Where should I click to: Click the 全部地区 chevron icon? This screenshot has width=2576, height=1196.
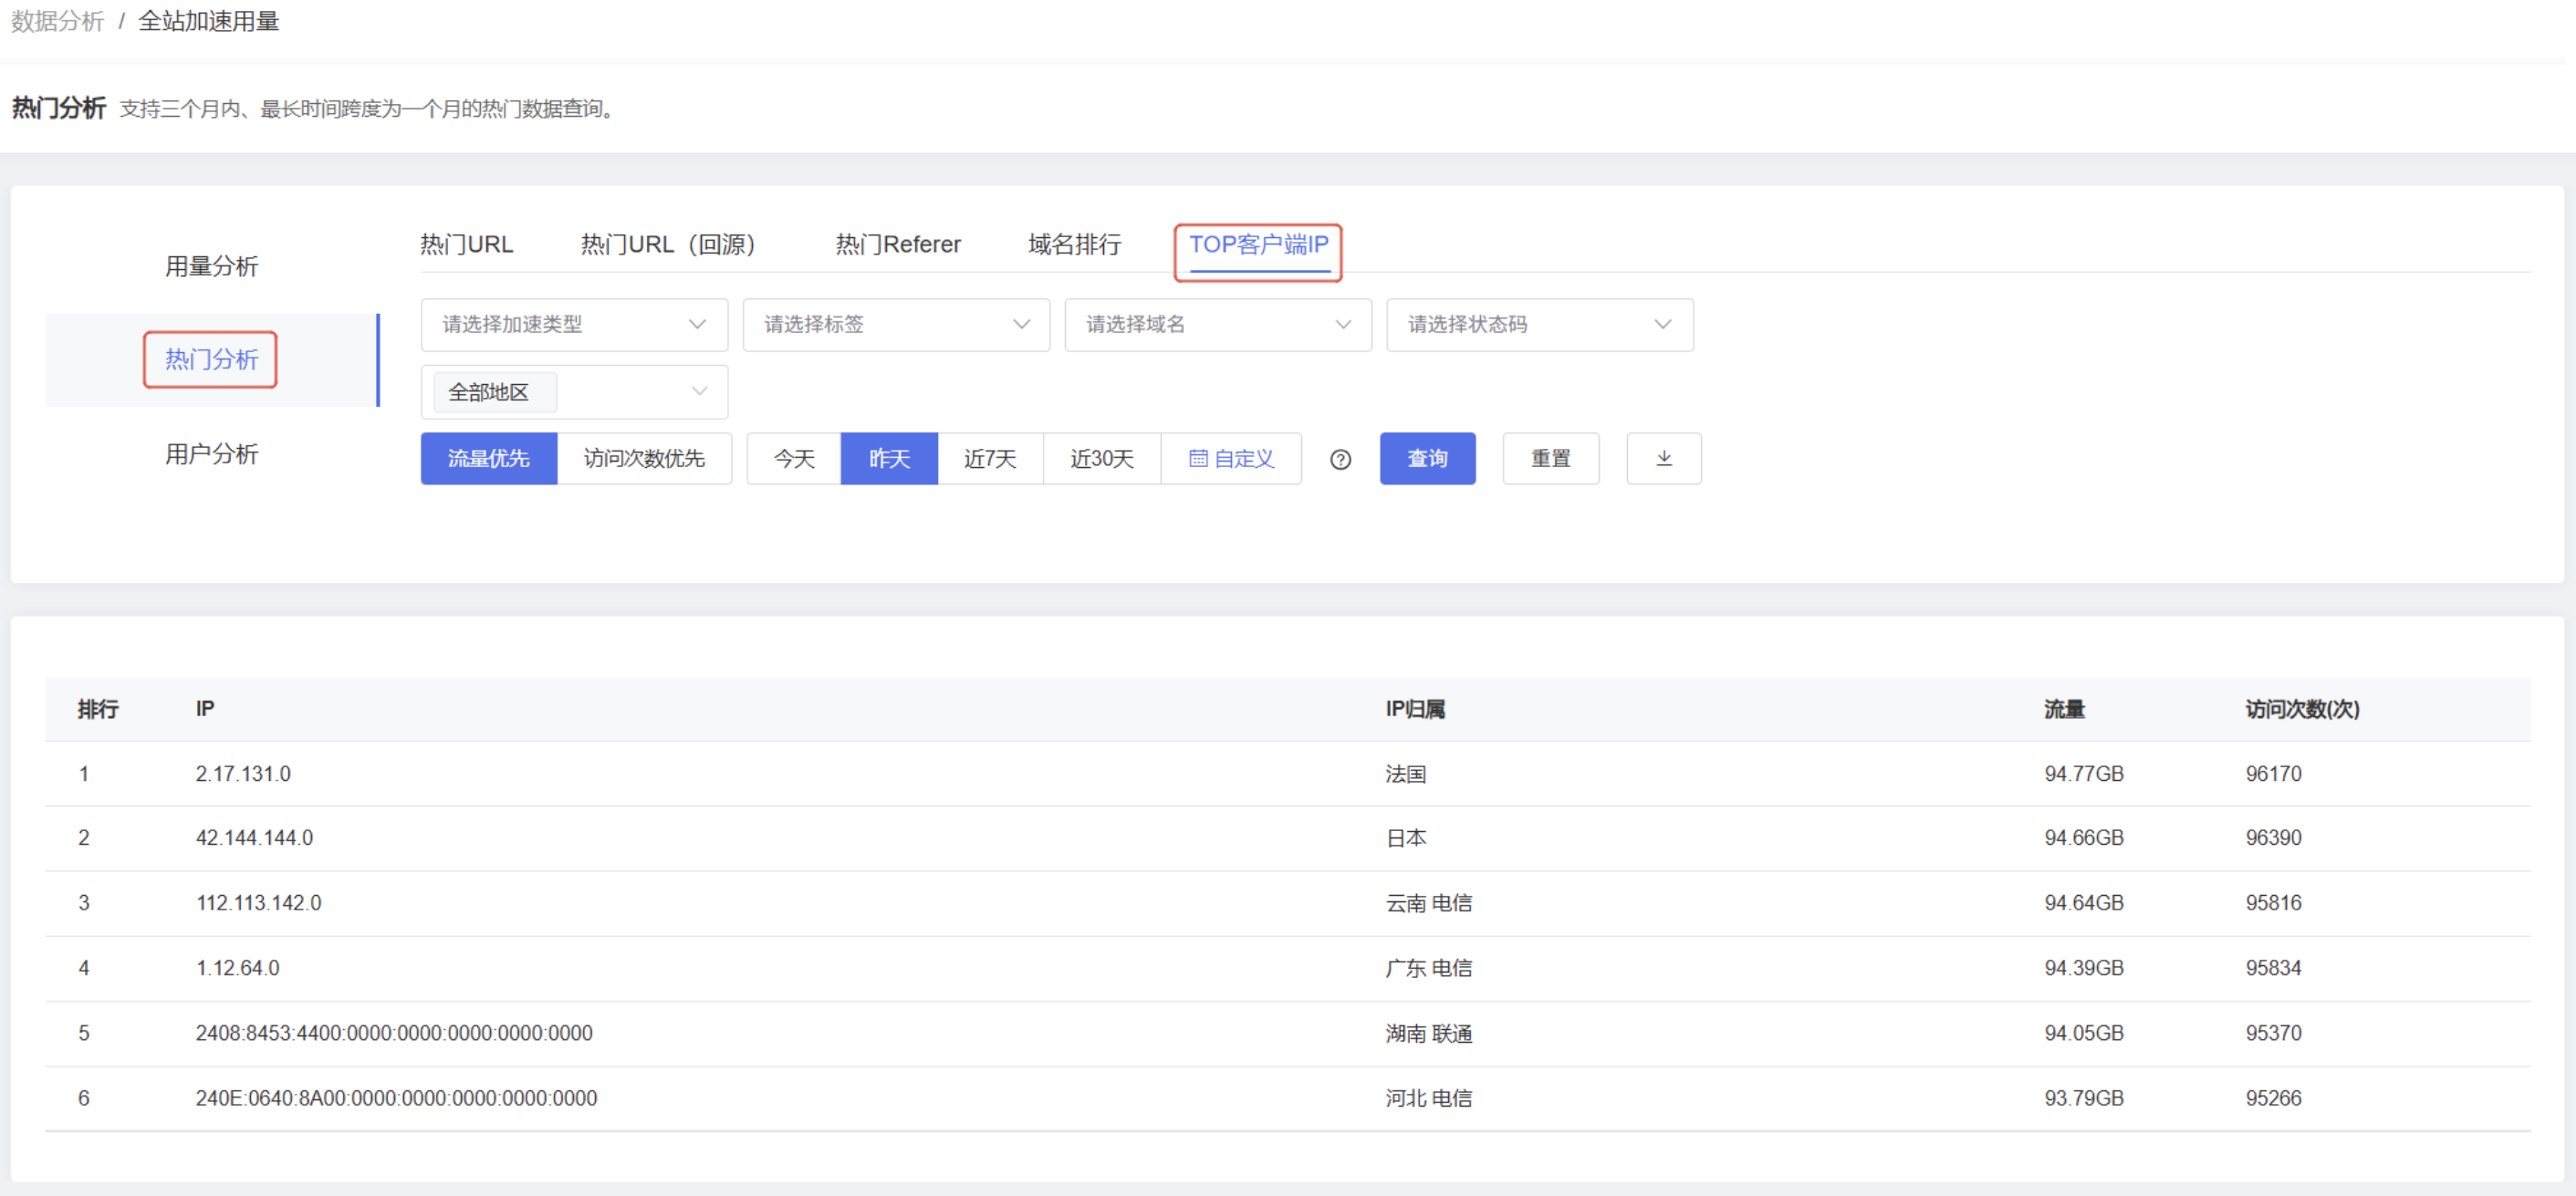pyautogui.click(x=698, y=392)
